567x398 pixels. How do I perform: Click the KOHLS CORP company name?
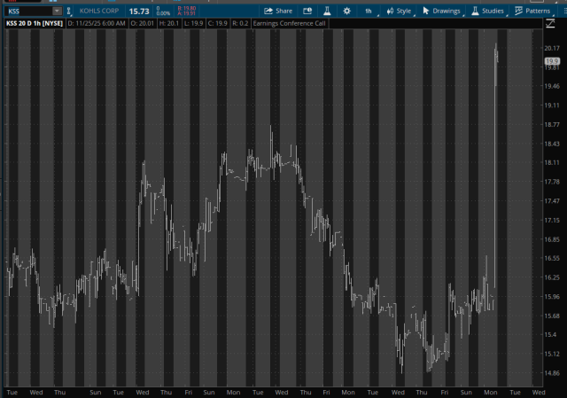tap(98, 11)
